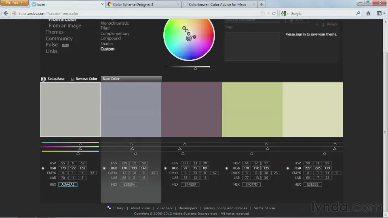Click the first swatch's green channel slider handle
Screen dimensions: 388x218
click(x=80, y=149)
